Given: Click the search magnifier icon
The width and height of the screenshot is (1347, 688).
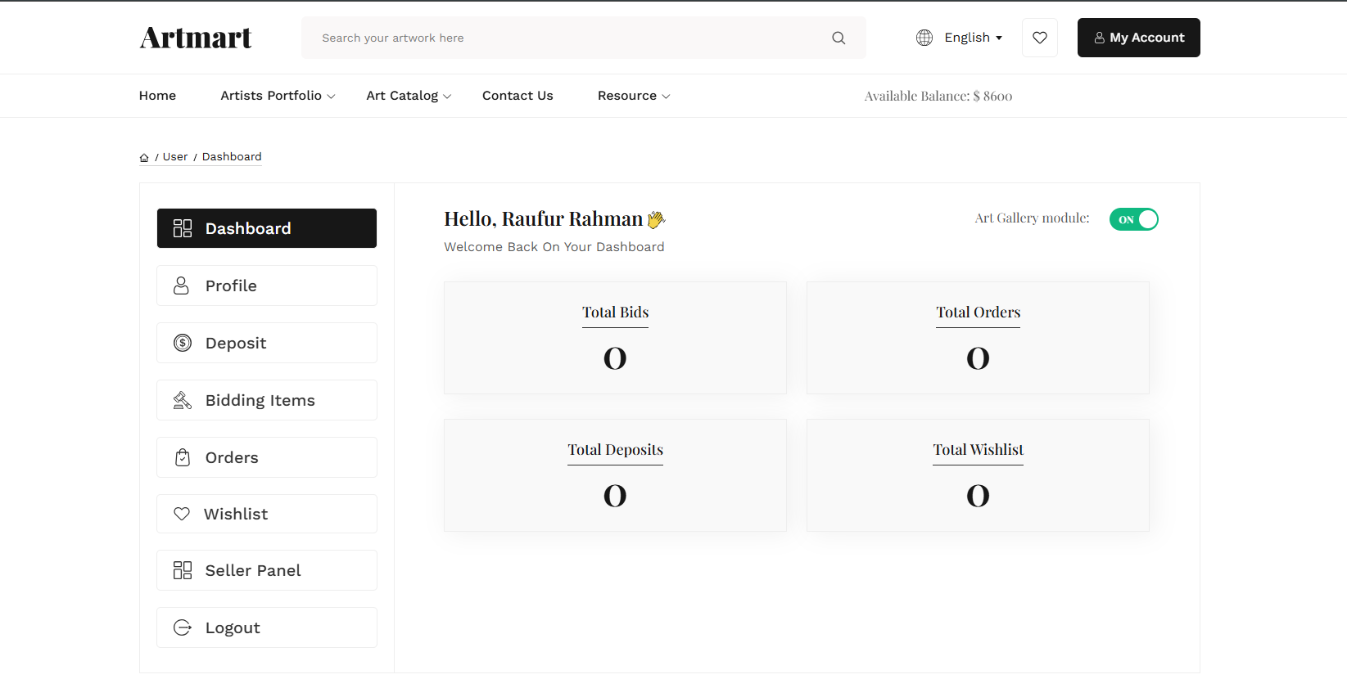Looking at the screenshot, I should (838, 38).
